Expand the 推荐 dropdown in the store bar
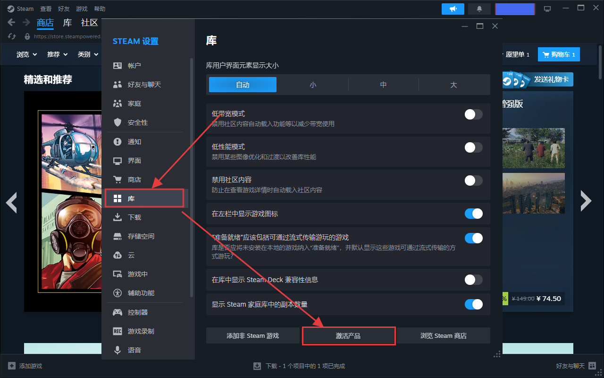This screenshot has width=604, height=378. click(57, 54)
